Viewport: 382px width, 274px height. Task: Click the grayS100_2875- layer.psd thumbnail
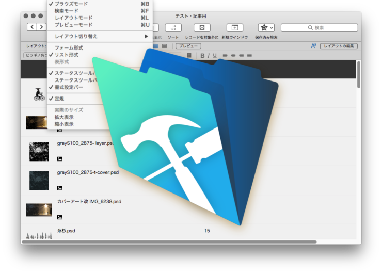pos(39,152)
